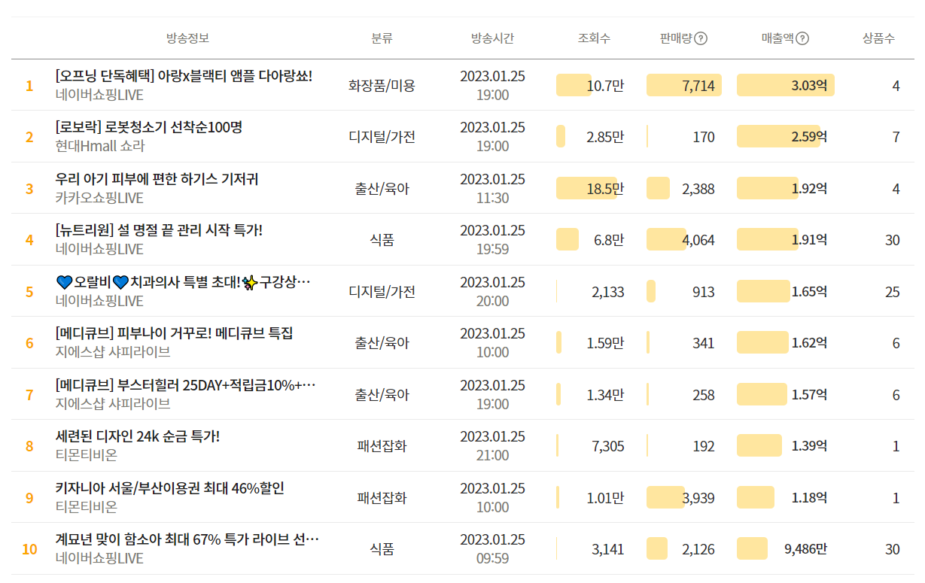The height and width of the screenshot is (583, 925).
Task: Select the 매출액 column header label
Action: coord(777,38)
